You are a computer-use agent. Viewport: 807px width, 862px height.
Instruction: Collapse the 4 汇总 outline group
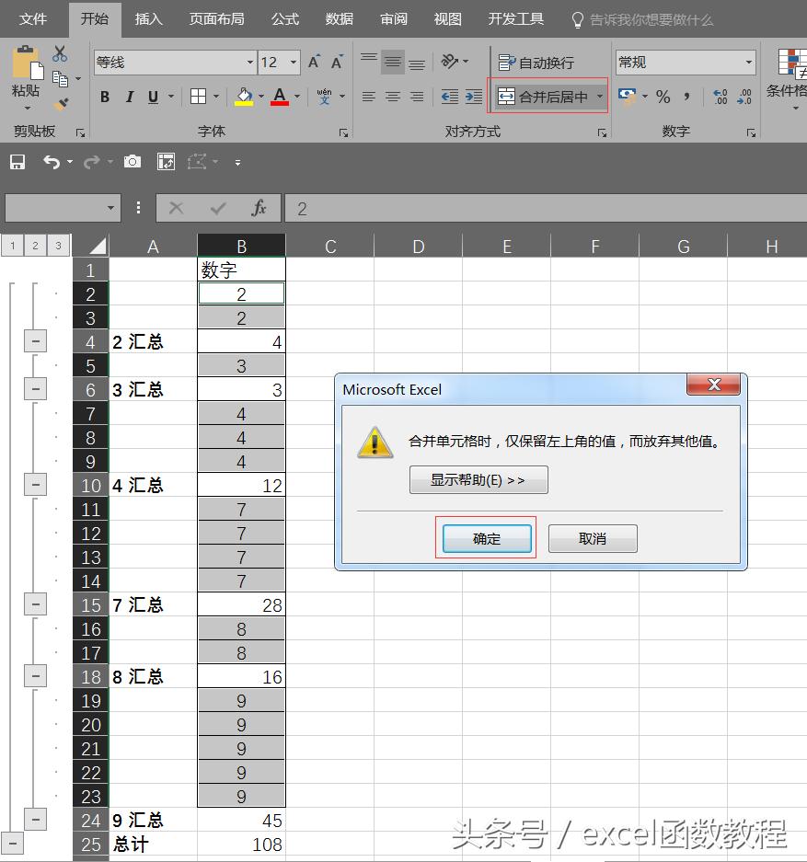pos(35,484)
